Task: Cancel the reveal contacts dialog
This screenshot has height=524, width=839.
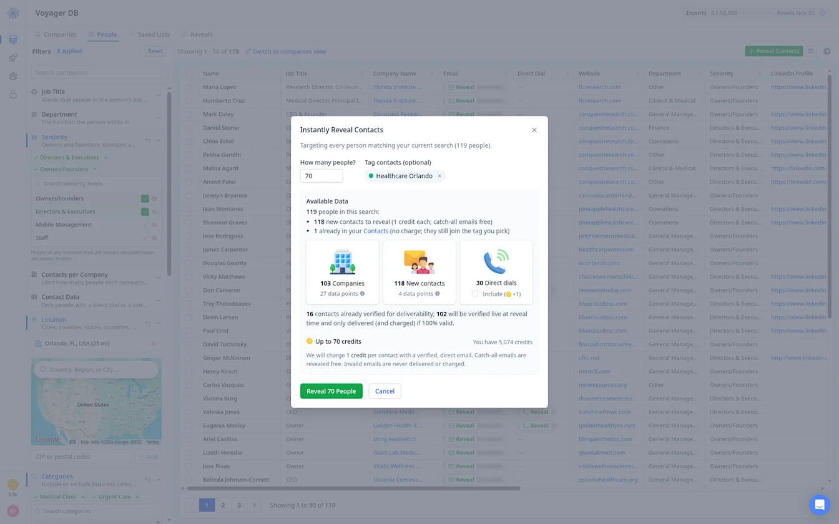Action: point(385,391)
